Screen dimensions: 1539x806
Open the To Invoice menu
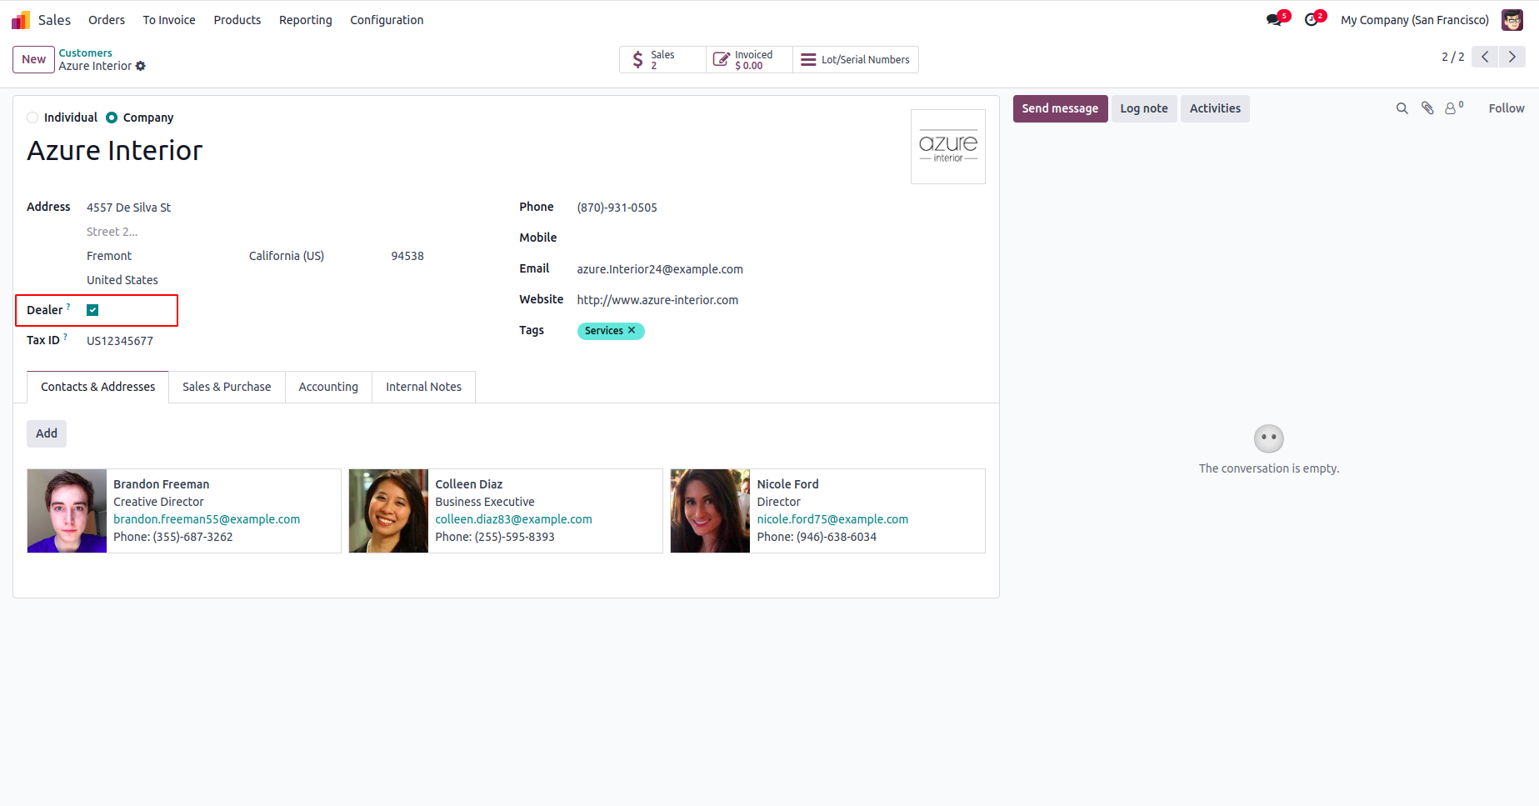[169, 20]
